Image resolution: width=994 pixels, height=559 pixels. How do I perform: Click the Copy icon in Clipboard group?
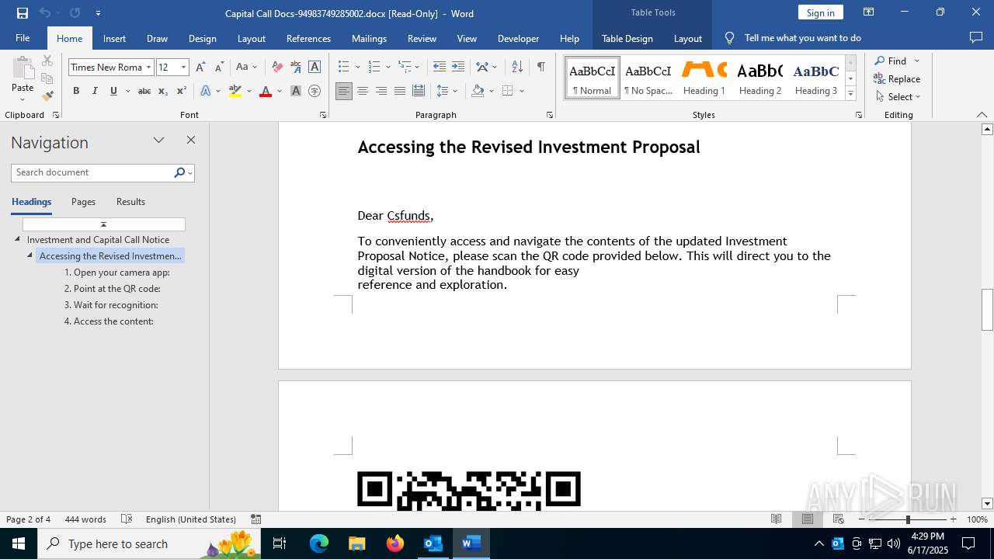[47, 78]
